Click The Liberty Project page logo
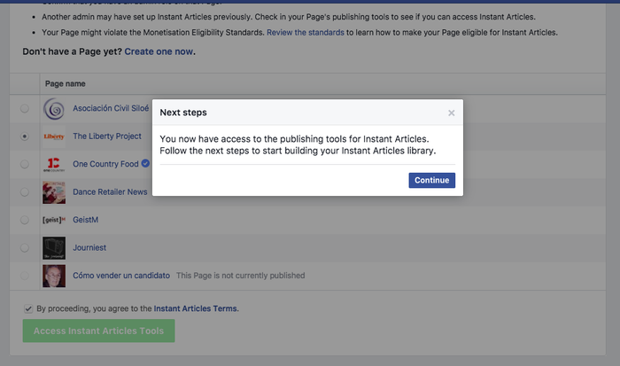This screenshot has height=366, width=620. point(54,136)
